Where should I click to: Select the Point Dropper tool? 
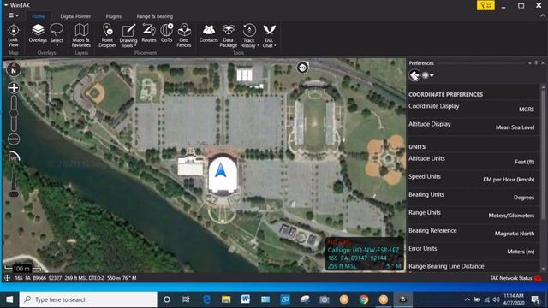(107, 35)
